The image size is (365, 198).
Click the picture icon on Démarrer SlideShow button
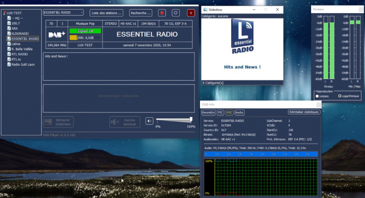(x=48, y=122)
